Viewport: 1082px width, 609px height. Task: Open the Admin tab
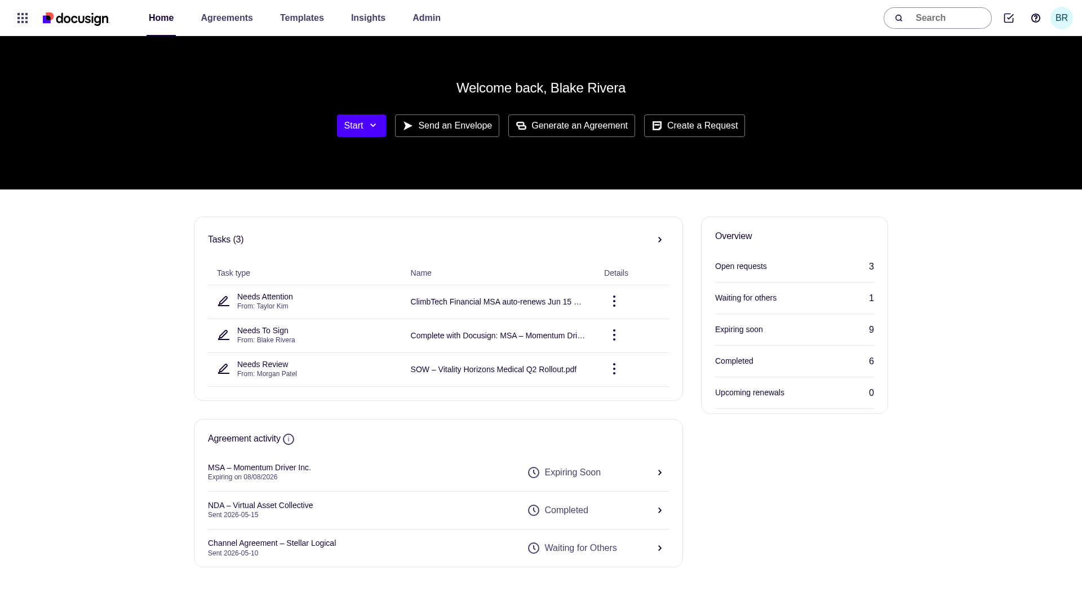point(427,18)
